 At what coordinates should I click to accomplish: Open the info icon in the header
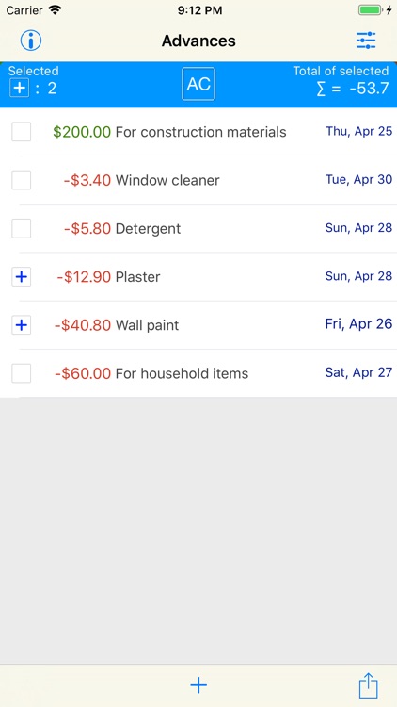click(31, 41)
